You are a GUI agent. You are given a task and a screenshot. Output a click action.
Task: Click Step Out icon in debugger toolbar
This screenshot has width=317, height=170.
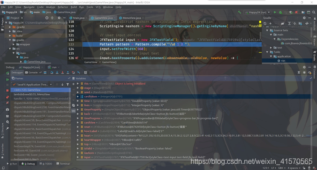tap(68, 72)
